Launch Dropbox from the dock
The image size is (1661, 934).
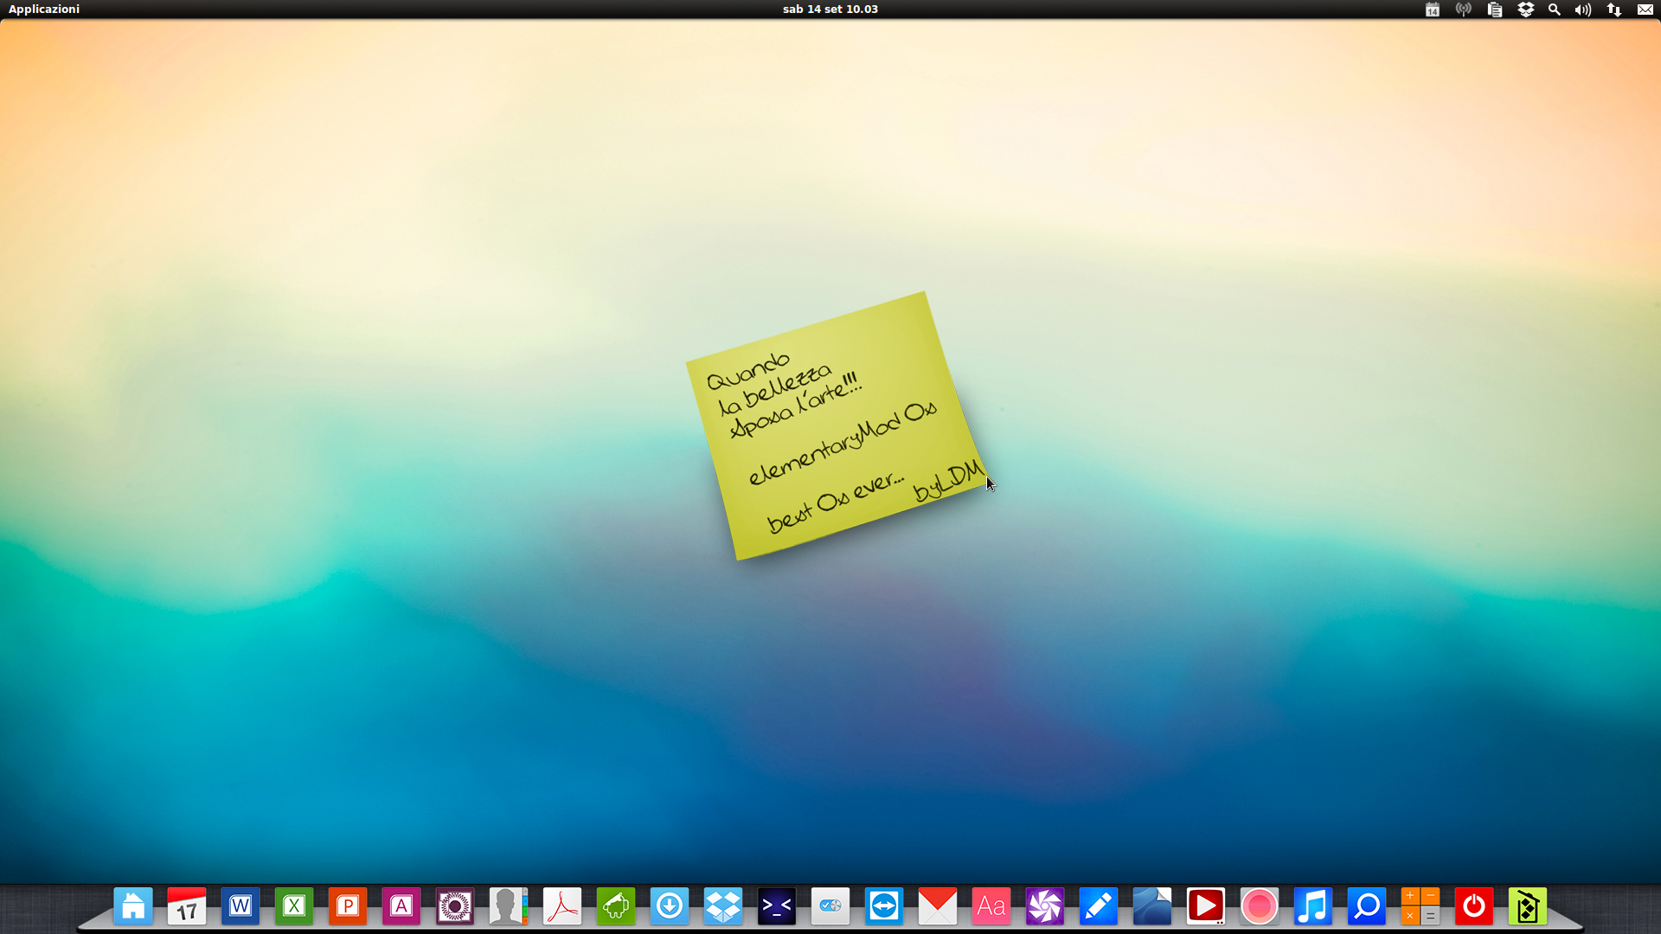pos(723,906)
